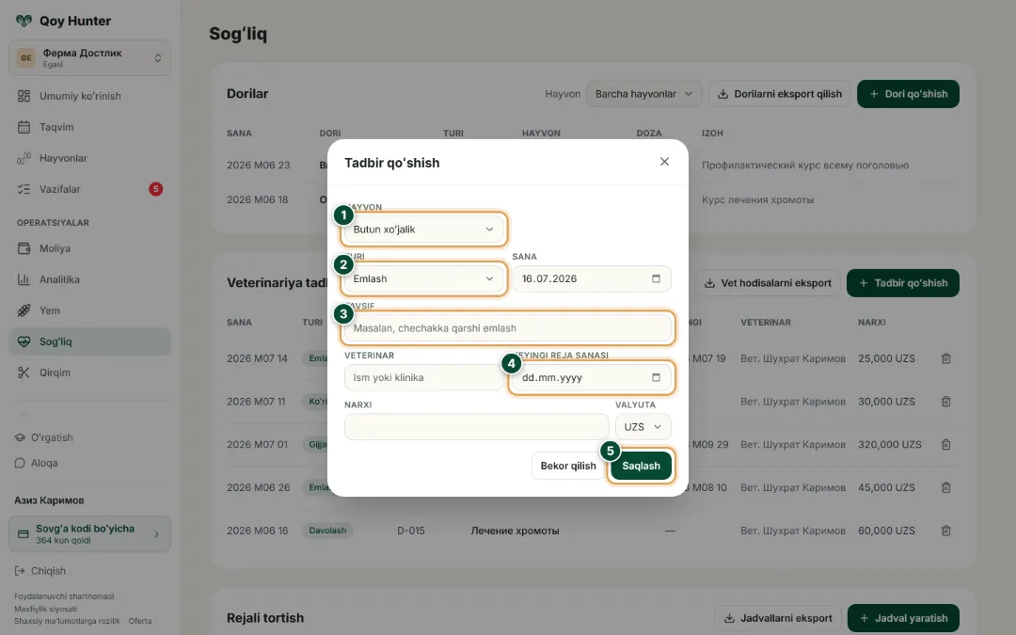
Task: Open the calendar picker for Keyingi reja sanasi
Action: coord(656,377)
